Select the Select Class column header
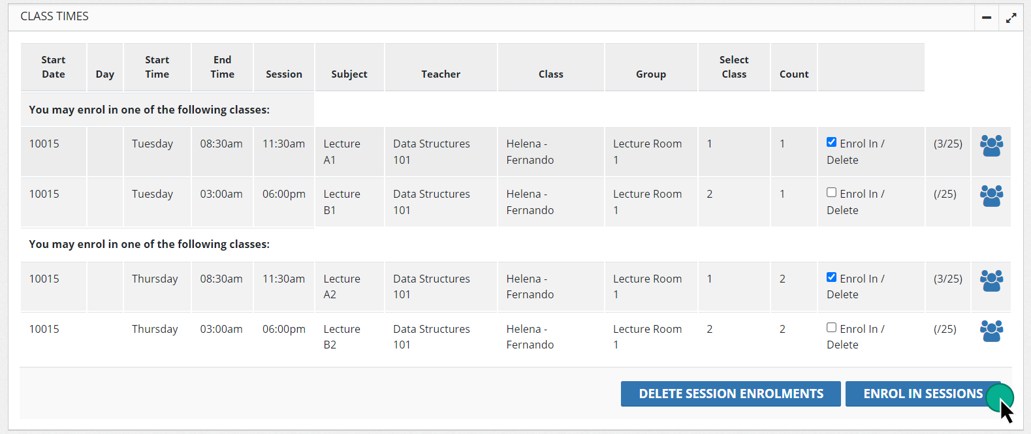The width and height of the screenshot is (1031, 434). [x=734, y=67]
